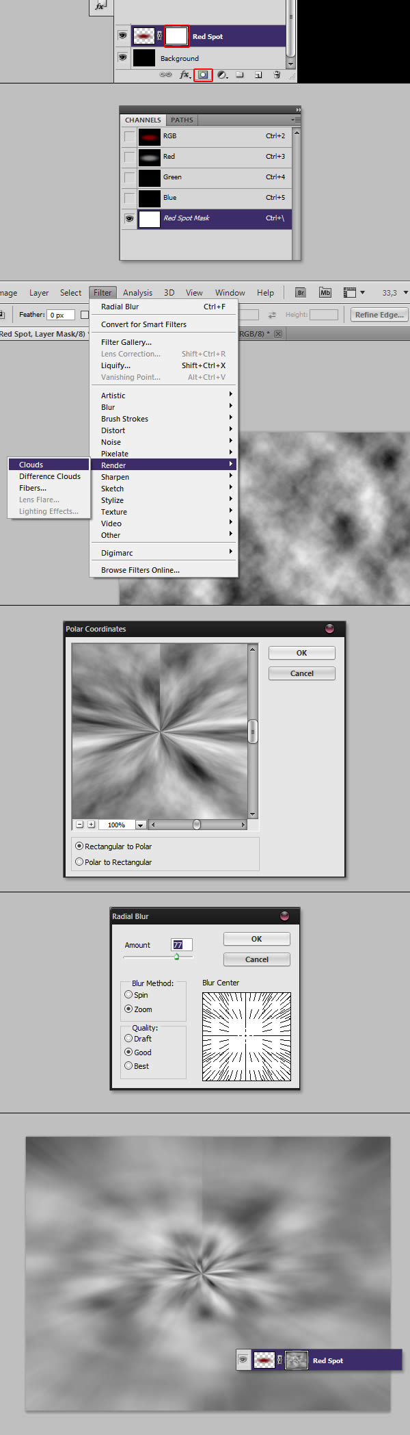
Task: Open the Analysis menu
Action: tap(137, 292)
